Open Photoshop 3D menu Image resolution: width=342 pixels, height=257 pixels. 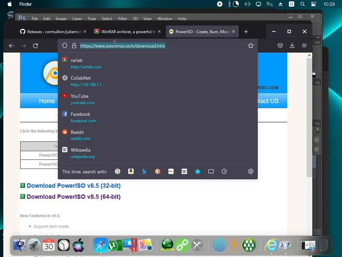[135, 19]
